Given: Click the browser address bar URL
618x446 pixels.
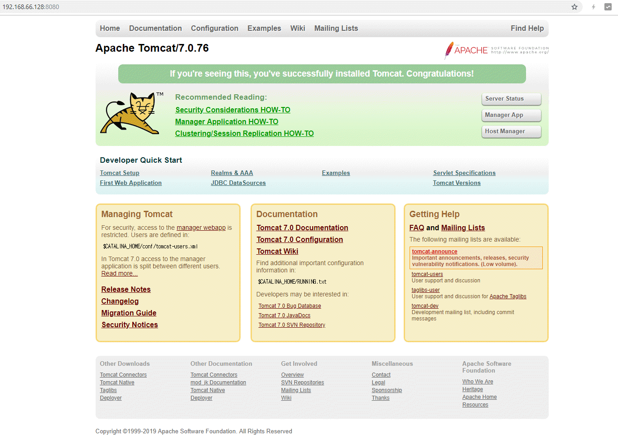Looking at the screenshot, I should tap(31, 7).
